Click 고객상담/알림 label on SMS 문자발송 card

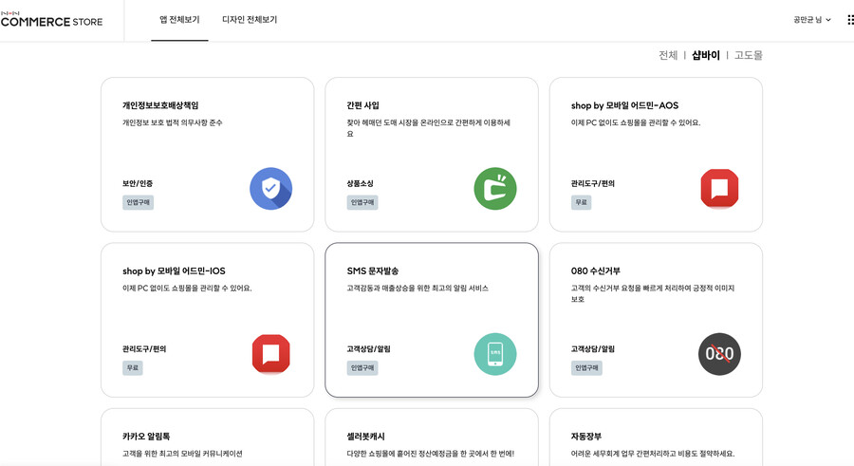click(368, 349)
